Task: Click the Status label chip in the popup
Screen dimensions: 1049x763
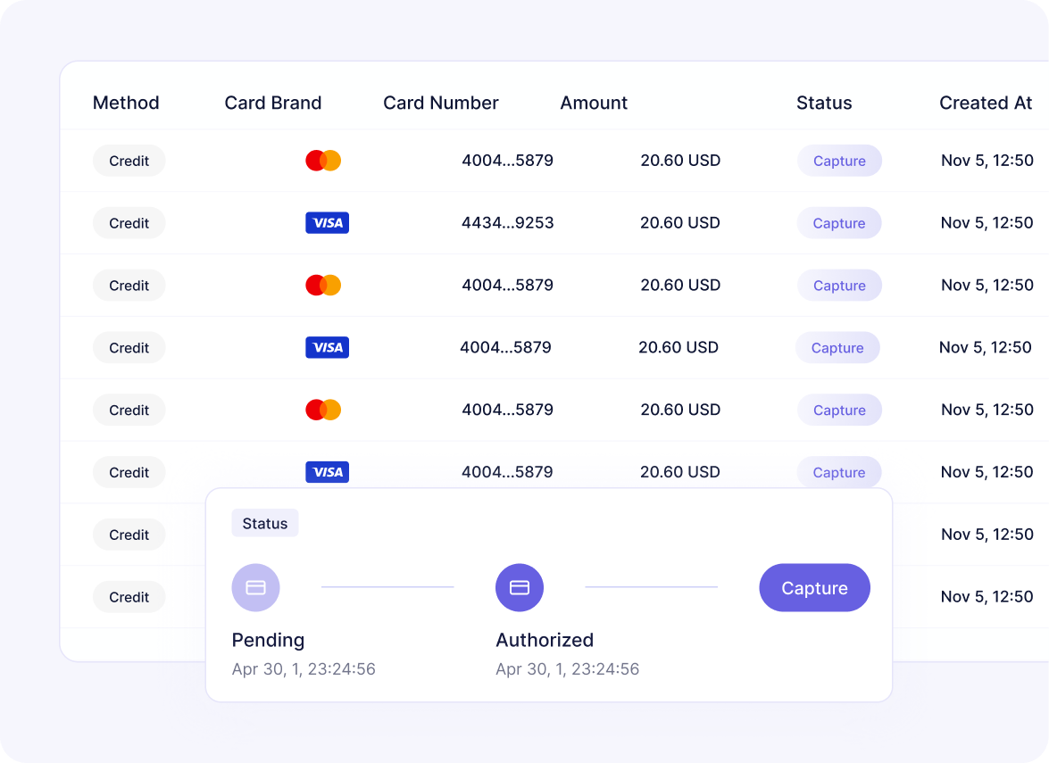Action: click(x=264, y=523)
